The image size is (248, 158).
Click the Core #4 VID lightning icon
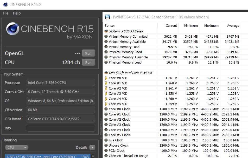click(x=106, y=99)
